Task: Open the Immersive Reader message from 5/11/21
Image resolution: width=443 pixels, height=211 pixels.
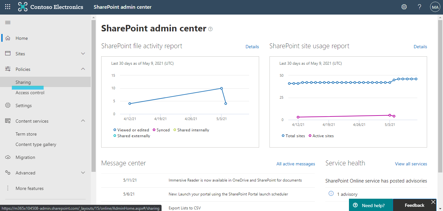Action: pos(236,180)
